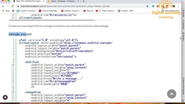Click the scroll-to-top arrow button
This screenshot has width=185, height=104.
pyautogui.click(x=172, y=94)
